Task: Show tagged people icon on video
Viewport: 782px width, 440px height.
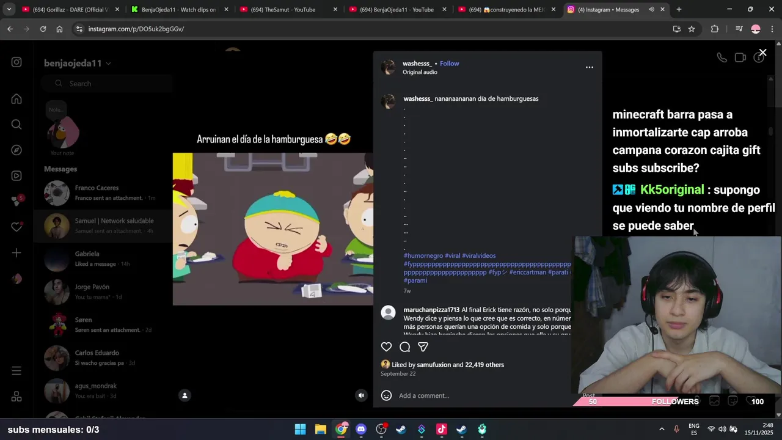Action: click(x=185, y=395)
